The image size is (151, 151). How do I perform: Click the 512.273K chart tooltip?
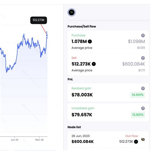coord(39,20)
